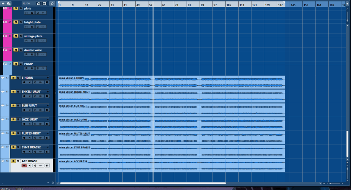Solo the BLIB-URUT track
Image resolution: width=351 pixels, height=190 pixels.
[18, 105]
